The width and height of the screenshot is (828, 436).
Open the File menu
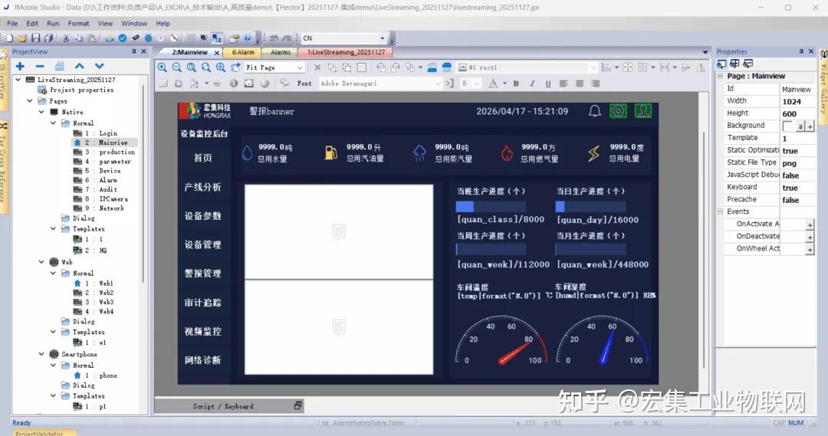13,23
